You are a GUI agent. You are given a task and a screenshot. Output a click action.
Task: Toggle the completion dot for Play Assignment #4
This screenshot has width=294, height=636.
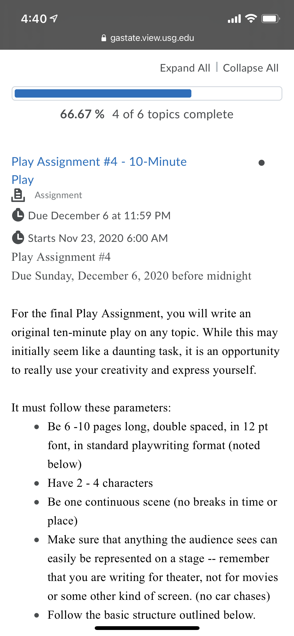(262, 163)
